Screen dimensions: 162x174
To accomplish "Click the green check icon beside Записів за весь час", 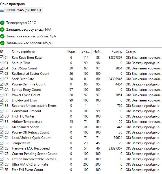I will pos(2,36).
